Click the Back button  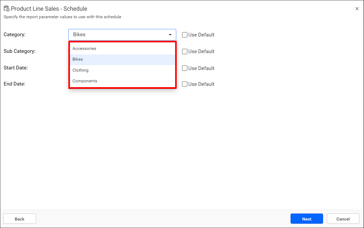[x=20, y=219]
